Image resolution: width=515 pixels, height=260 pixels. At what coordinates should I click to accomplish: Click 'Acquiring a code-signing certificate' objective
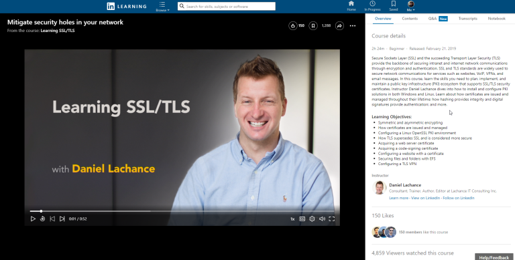(x=408, y=148)
